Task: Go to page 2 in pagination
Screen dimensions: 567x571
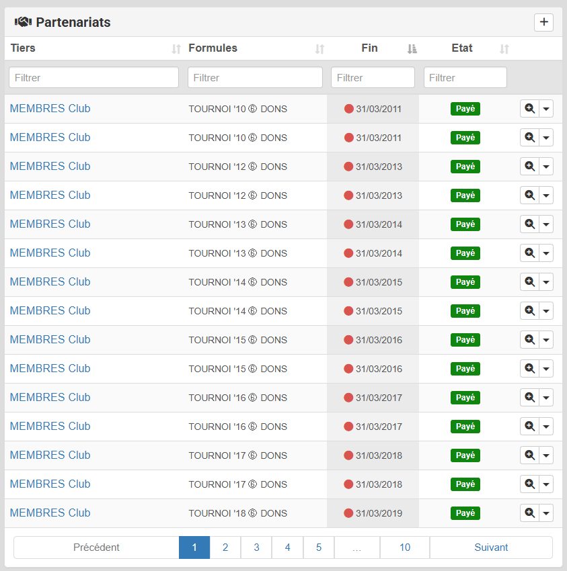Action: (x=225, y=547)
